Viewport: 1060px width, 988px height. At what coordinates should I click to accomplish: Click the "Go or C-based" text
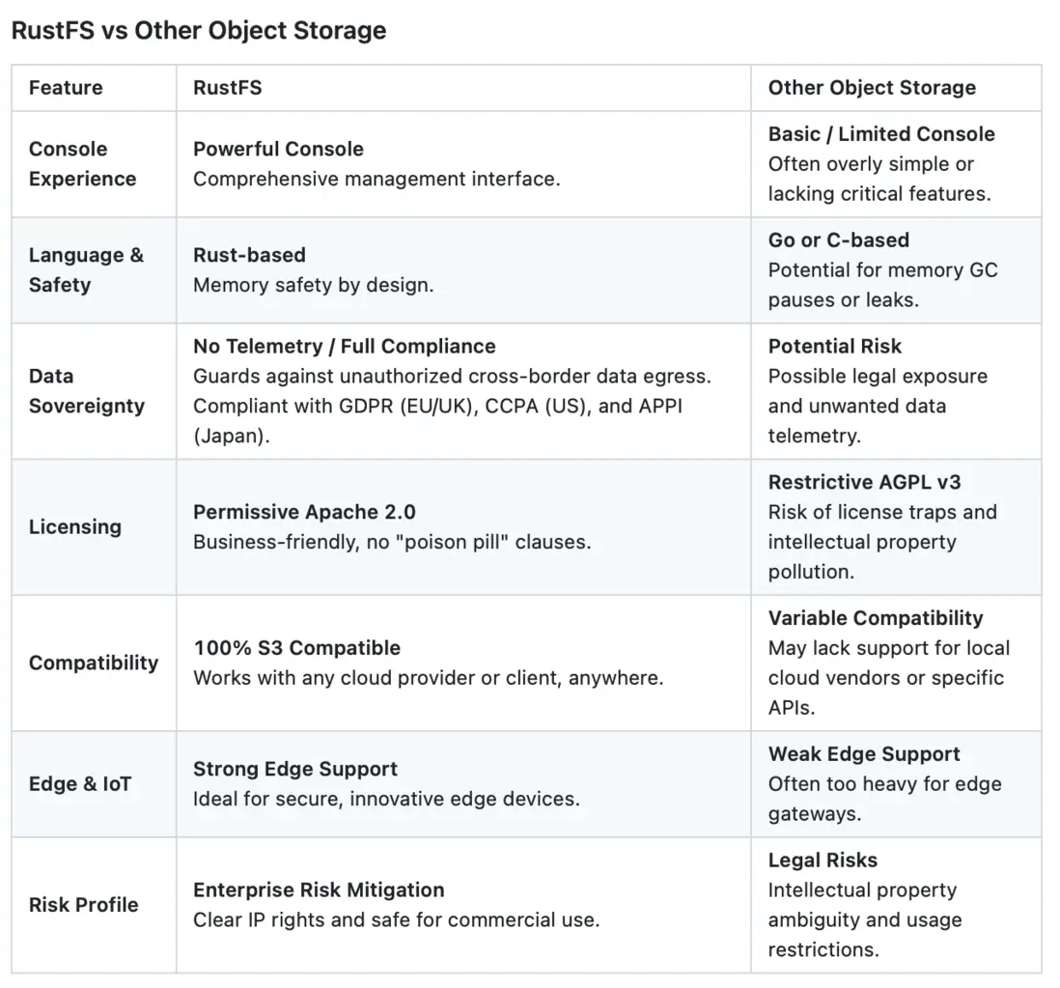click(838, 240)
